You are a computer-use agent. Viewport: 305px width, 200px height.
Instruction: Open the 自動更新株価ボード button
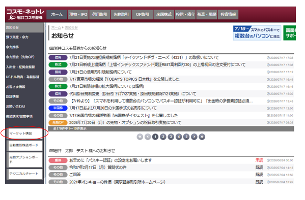point(25,145)
